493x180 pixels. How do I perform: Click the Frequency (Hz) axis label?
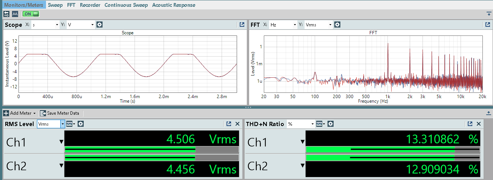(373, 101)
